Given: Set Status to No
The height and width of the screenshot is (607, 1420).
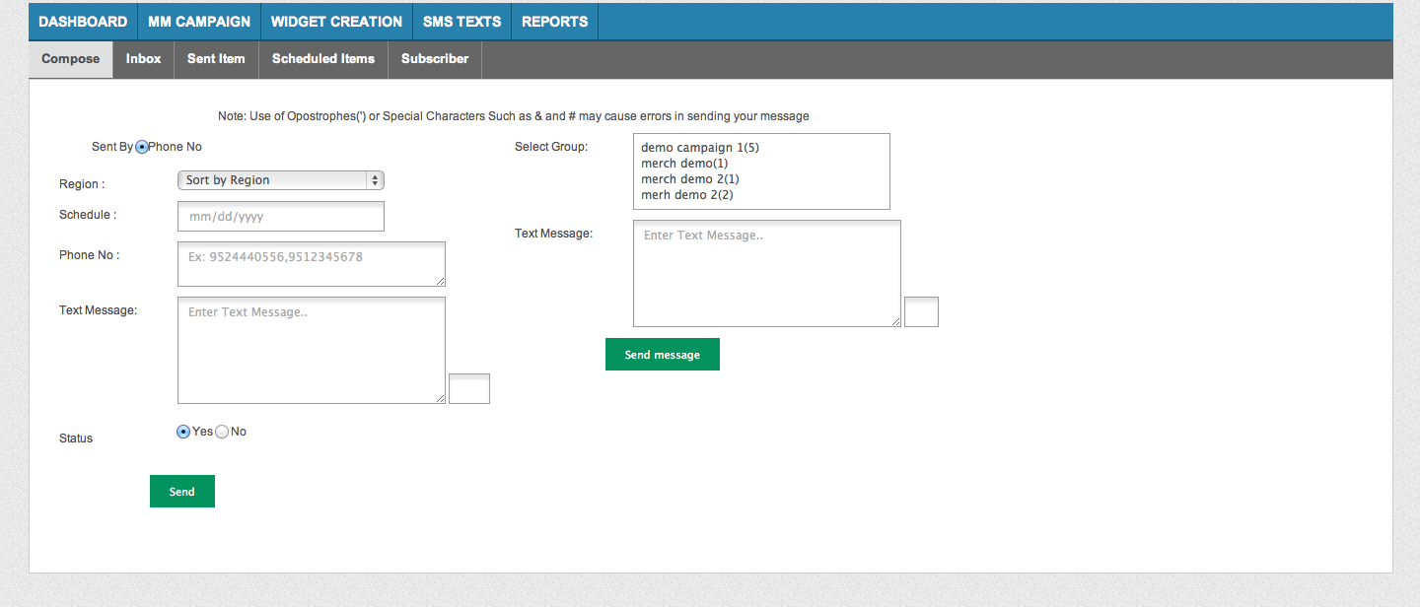Looking at the screenshot, I should (222, 432).
